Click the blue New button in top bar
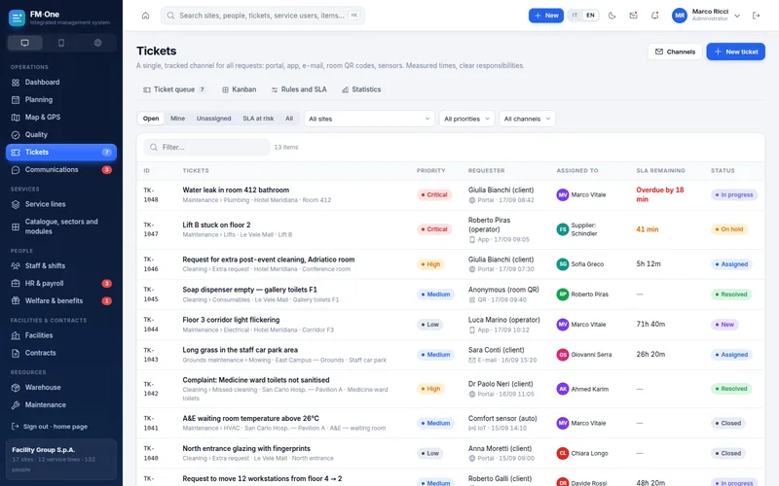 545,16
